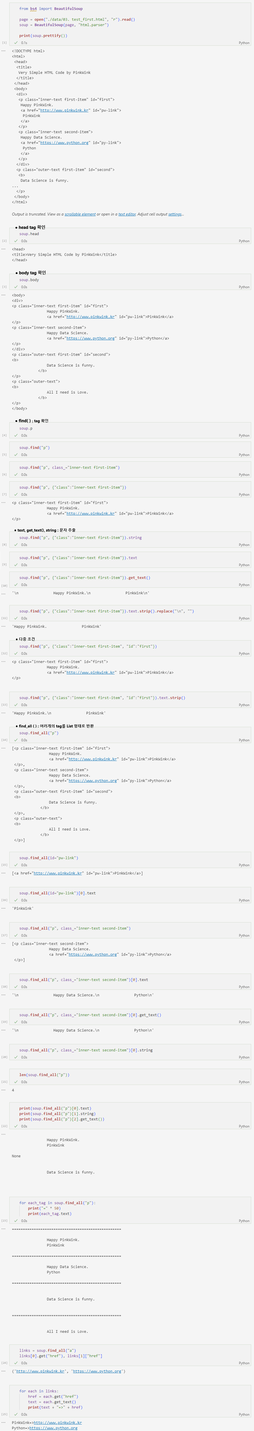254x1431 pixels.
Task: Open the 'text editor' link in the truncated output notice
Action: (127, 214)
